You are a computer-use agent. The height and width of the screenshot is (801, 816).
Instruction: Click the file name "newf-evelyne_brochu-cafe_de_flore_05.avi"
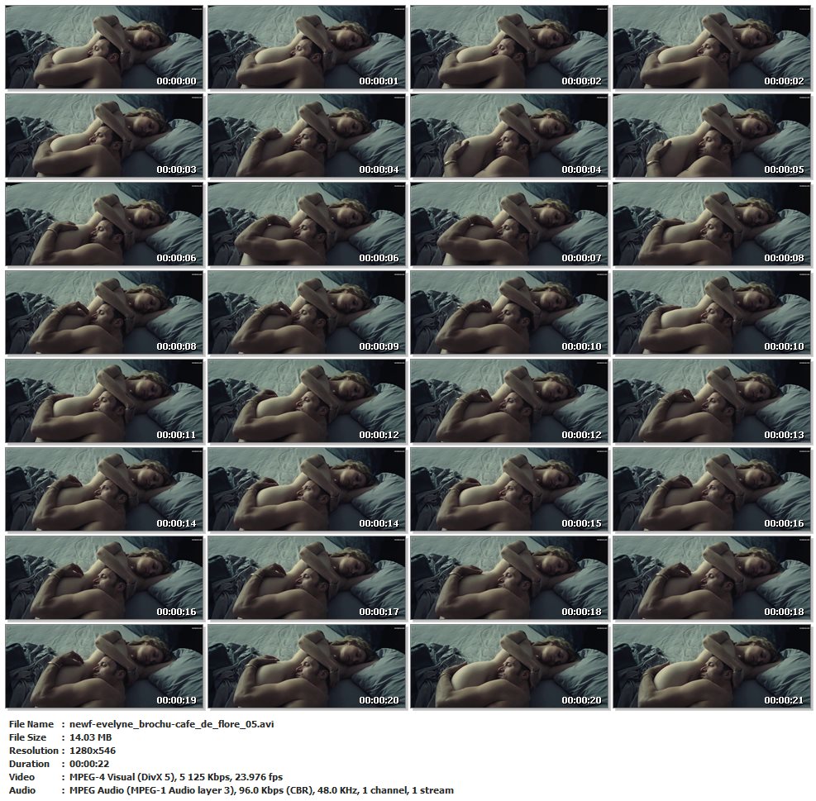point(172,724)
